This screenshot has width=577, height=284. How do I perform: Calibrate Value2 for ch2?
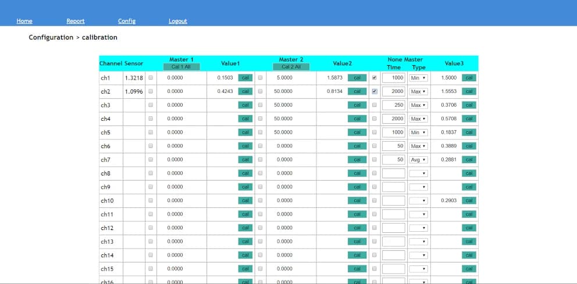(357, 92)
